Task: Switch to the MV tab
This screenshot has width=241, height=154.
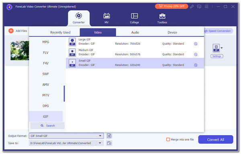Action: coord(106,18)
